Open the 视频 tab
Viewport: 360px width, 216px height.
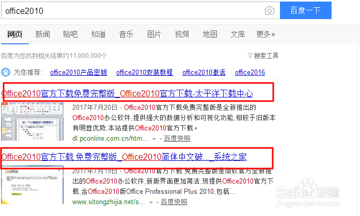182,35
